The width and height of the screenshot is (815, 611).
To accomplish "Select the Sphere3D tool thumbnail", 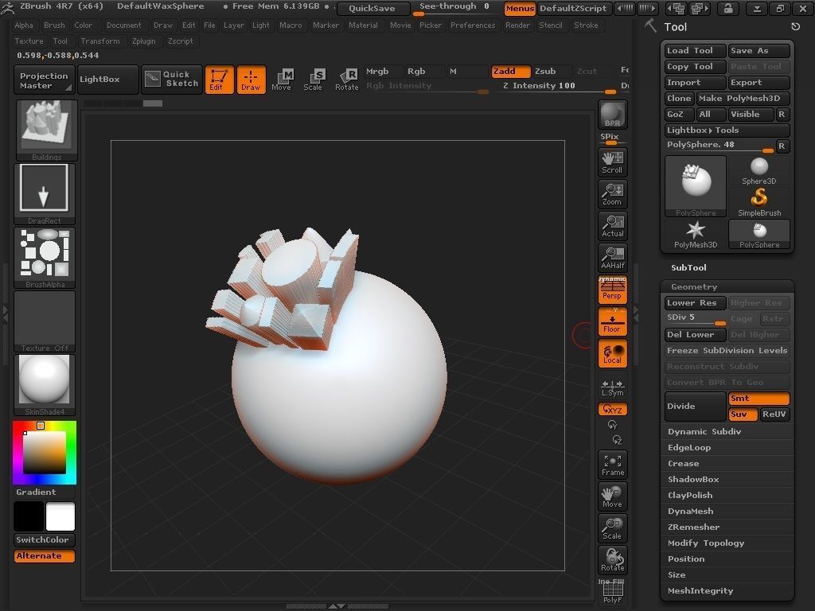I will [758, 171].
